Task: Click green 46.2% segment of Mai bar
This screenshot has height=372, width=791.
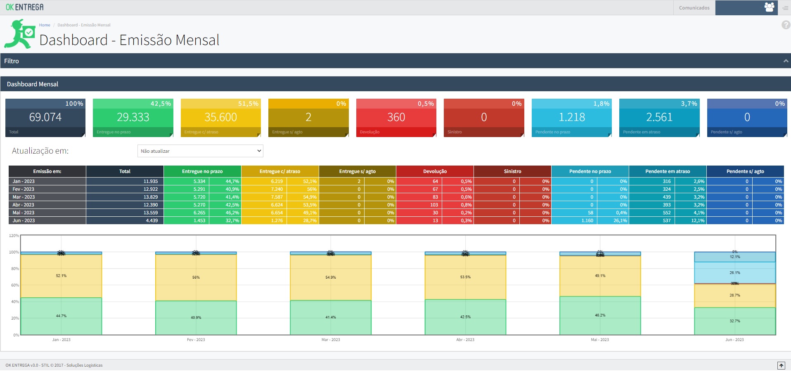Action: [x=600, y=315]
